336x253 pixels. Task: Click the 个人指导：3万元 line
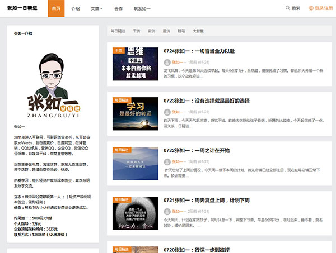27,224
